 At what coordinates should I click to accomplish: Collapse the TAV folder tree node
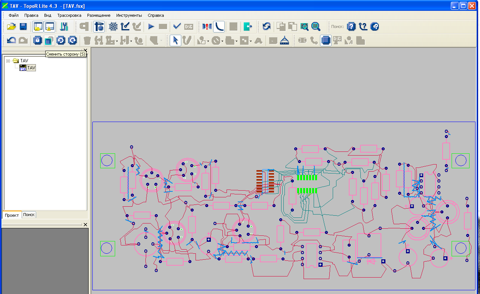click(x=8, y=61)
